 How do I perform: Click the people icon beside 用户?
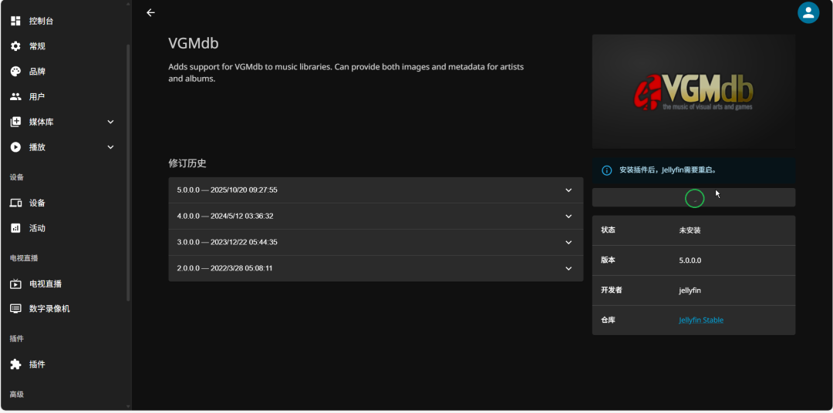16,96
